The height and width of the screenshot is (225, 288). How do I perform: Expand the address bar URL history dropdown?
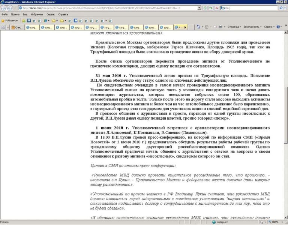coord(199,8)
